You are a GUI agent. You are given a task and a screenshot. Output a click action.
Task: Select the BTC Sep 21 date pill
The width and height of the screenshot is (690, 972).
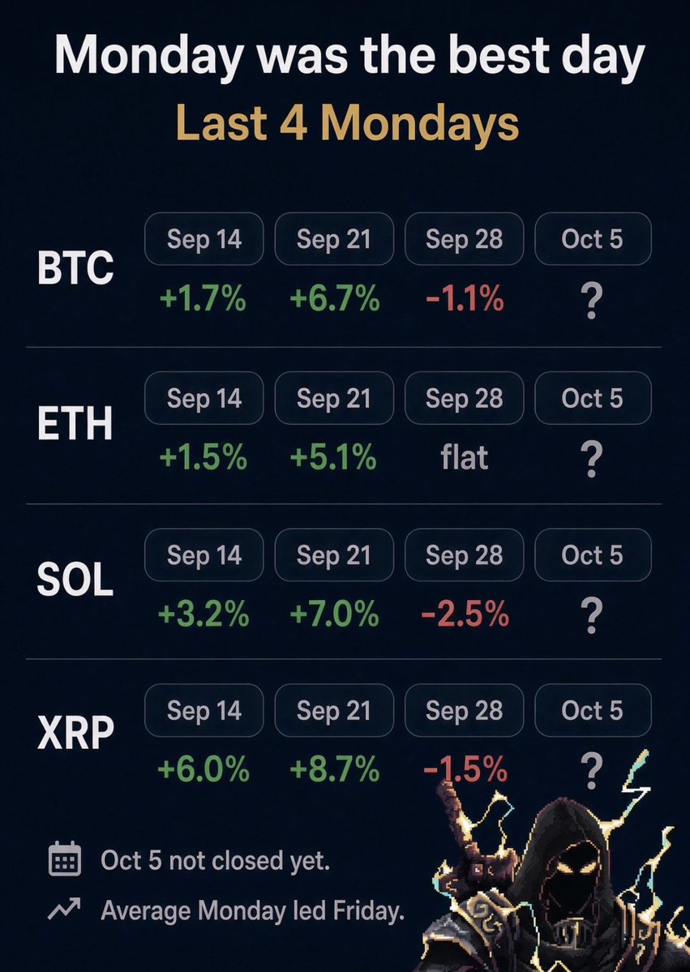click(334, 238)
